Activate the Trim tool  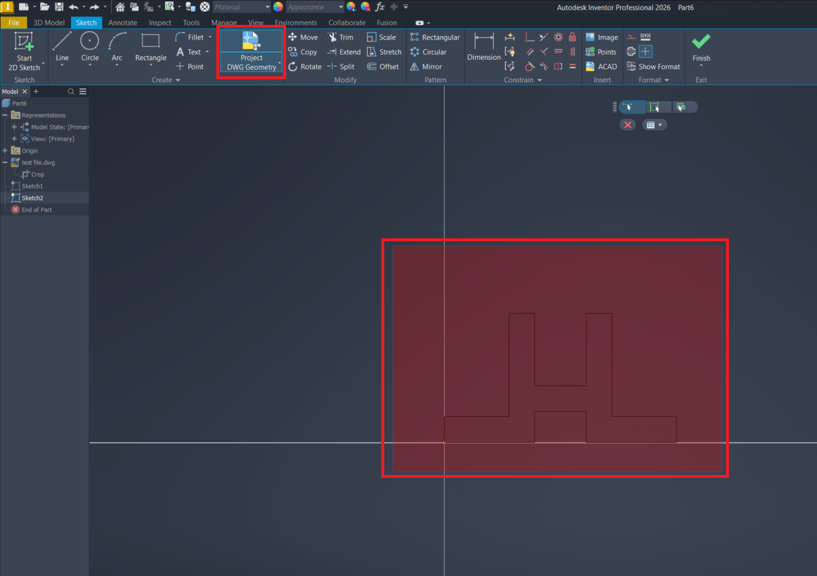[x=341, y=37]
